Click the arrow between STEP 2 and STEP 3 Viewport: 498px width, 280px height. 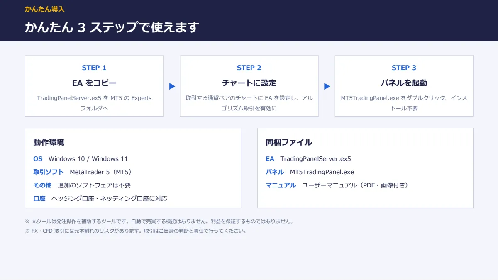327,86
